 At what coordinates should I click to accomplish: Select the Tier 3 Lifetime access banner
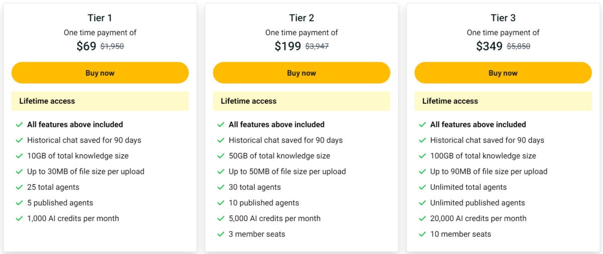[x=503, y=101]
